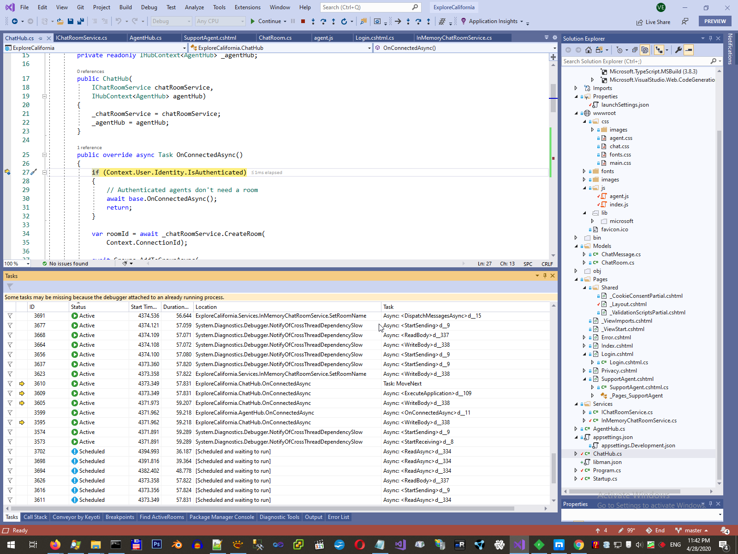This screenshot has width=738, height=554.
Task: Click the Restart debugging icon
Action: pos(344,21)
